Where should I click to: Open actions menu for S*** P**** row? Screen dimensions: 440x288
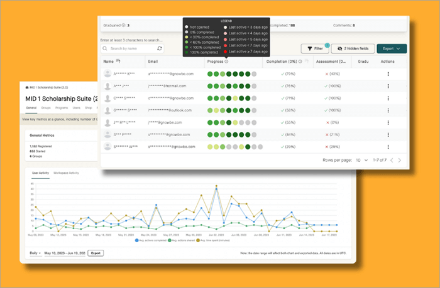(388, 135)
